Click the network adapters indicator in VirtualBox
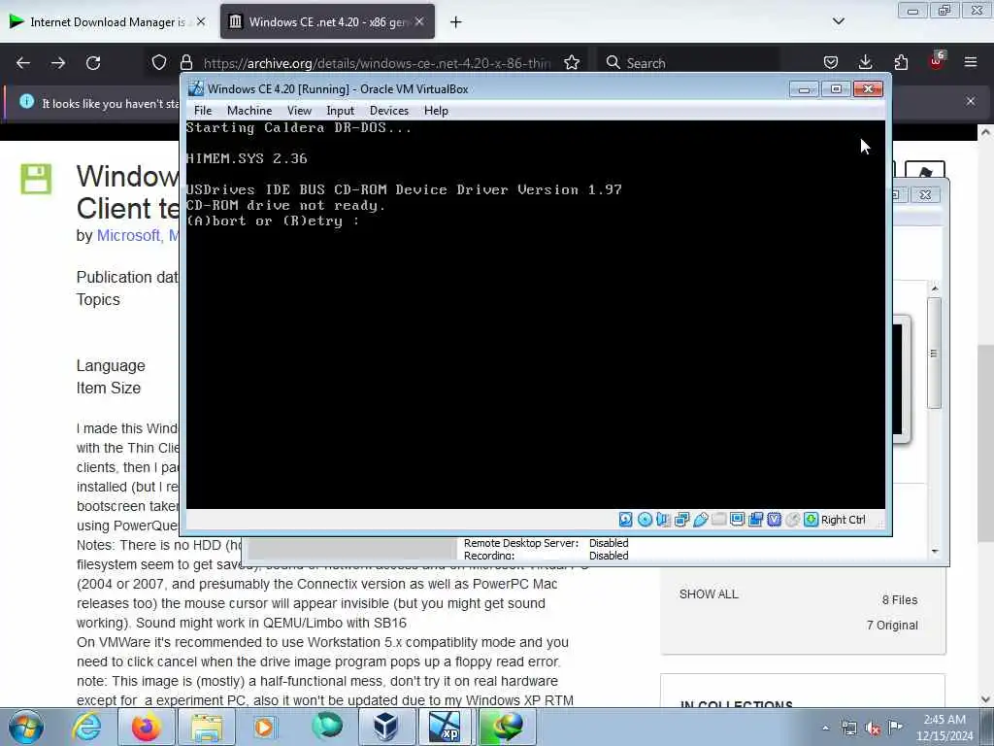The width and height of the screenshot is (994, 746). pyautogui.click(x=682, y=520)
